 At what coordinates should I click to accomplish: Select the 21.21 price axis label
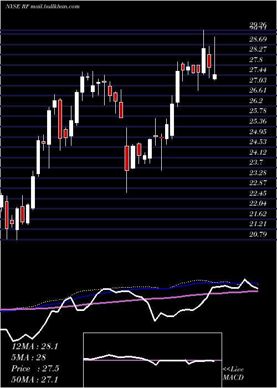pos(258,224)
